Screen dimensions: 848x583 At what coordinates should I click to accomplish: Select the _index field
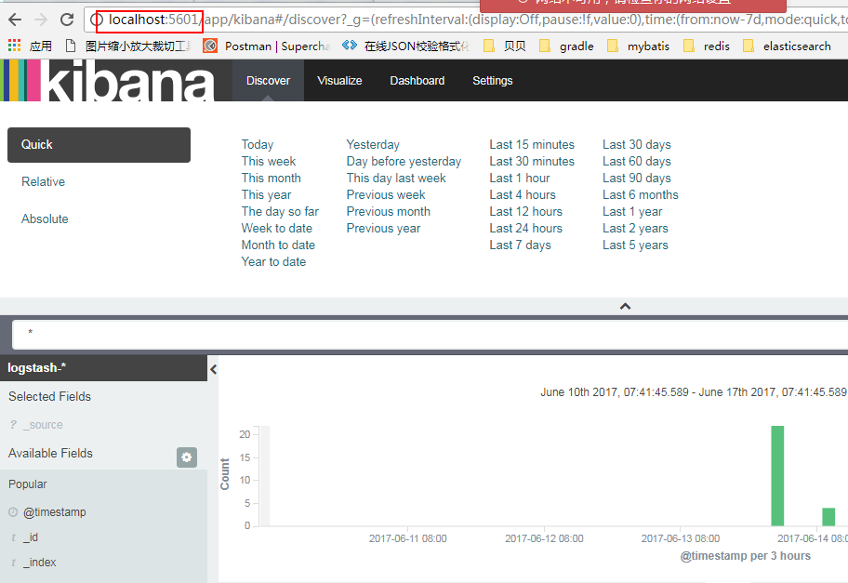39,563
